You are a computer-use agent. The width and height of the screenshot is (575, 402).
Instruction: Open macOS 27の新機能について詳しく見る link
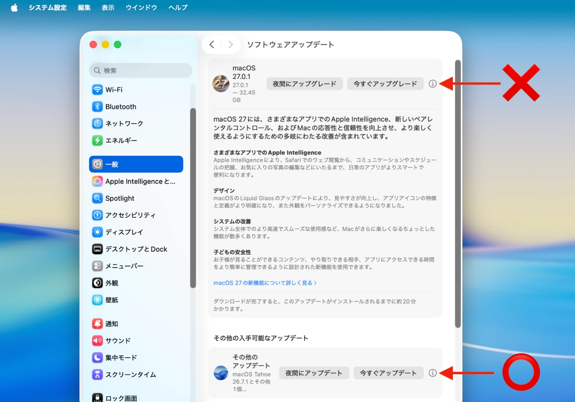click(x=265, y=283)
